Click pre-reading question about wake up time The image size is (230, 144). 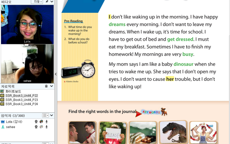point(80,31)
